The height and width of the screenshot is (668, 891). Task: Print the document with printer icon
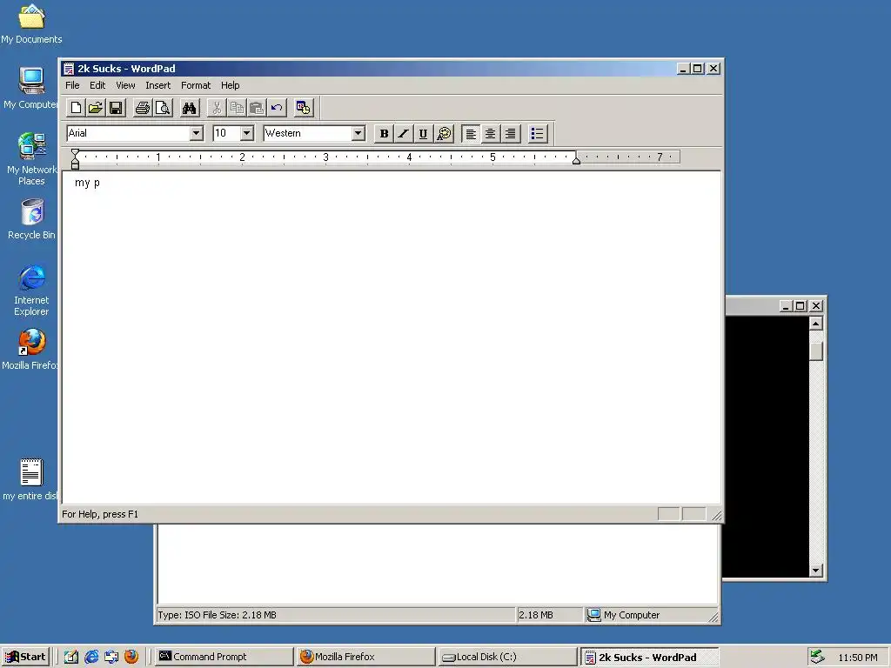[x=143, y=108]
